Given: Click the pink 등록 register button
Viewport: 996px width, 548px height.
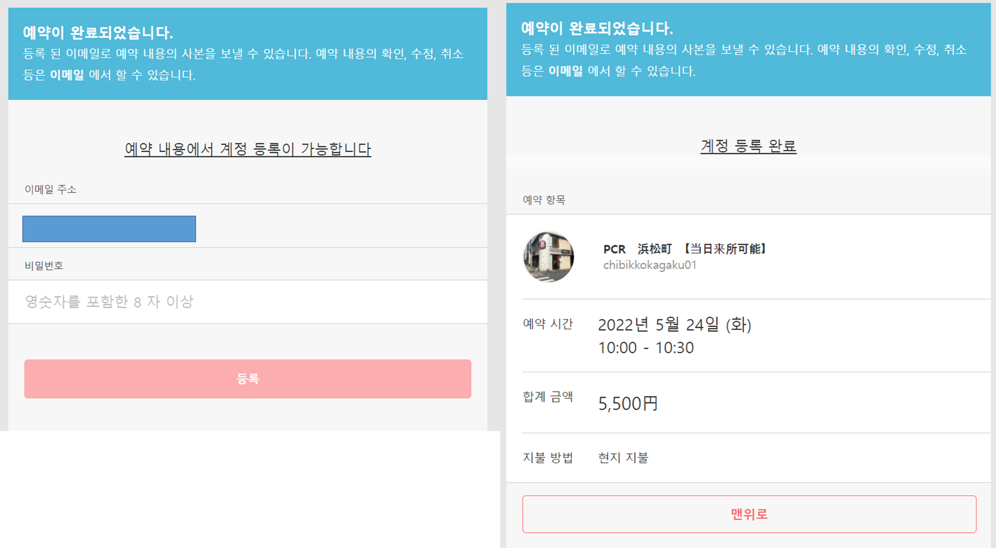Looking at the screenshot, I should [247, 379].
